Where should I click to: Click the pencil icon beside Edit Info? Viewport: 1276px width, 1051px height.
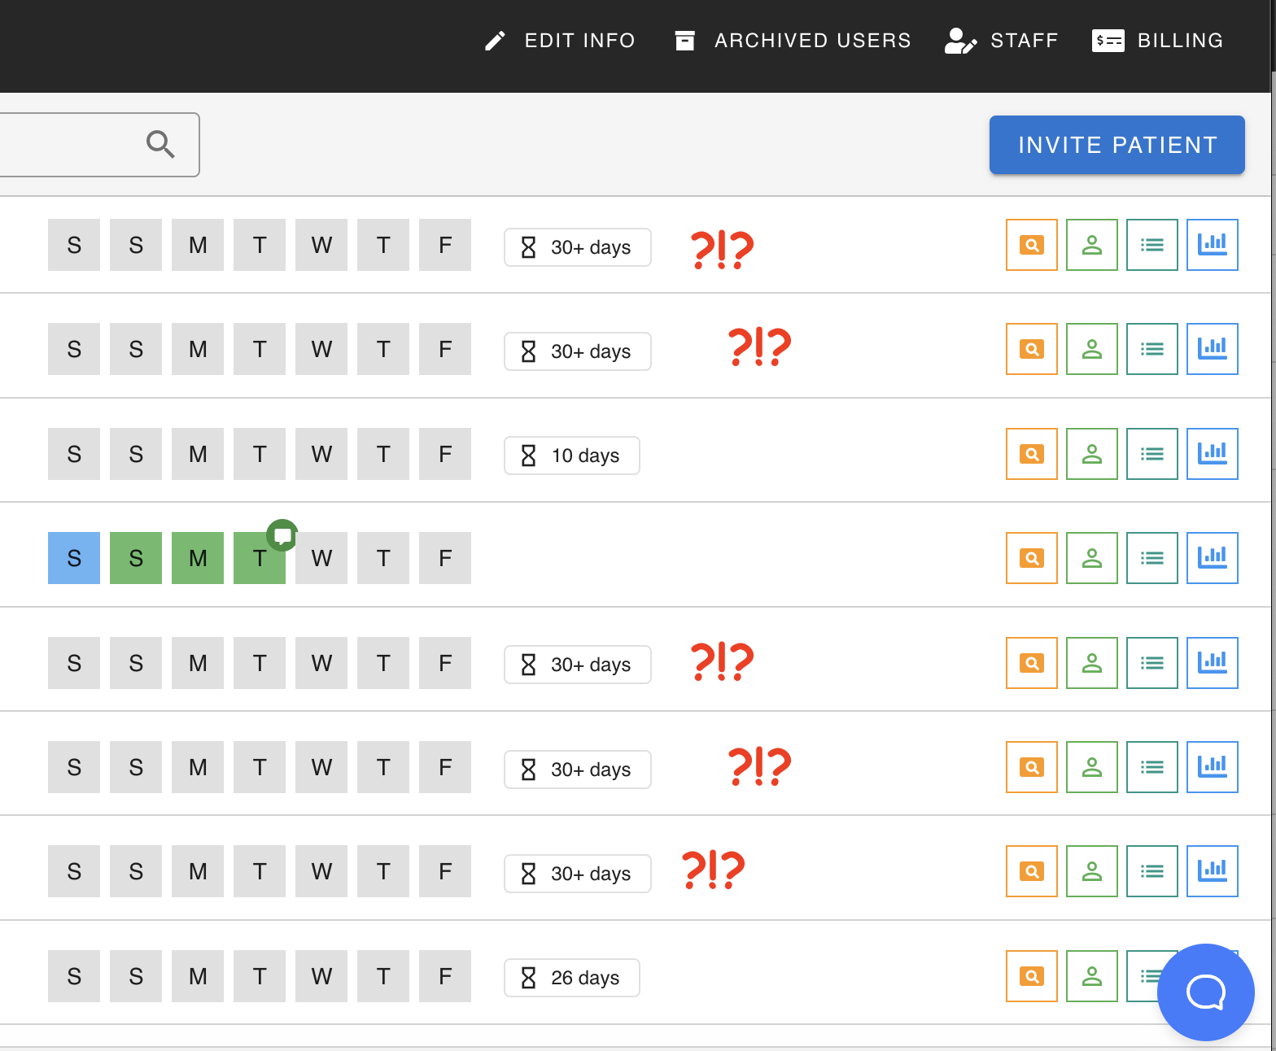click(x=495, y=41)
